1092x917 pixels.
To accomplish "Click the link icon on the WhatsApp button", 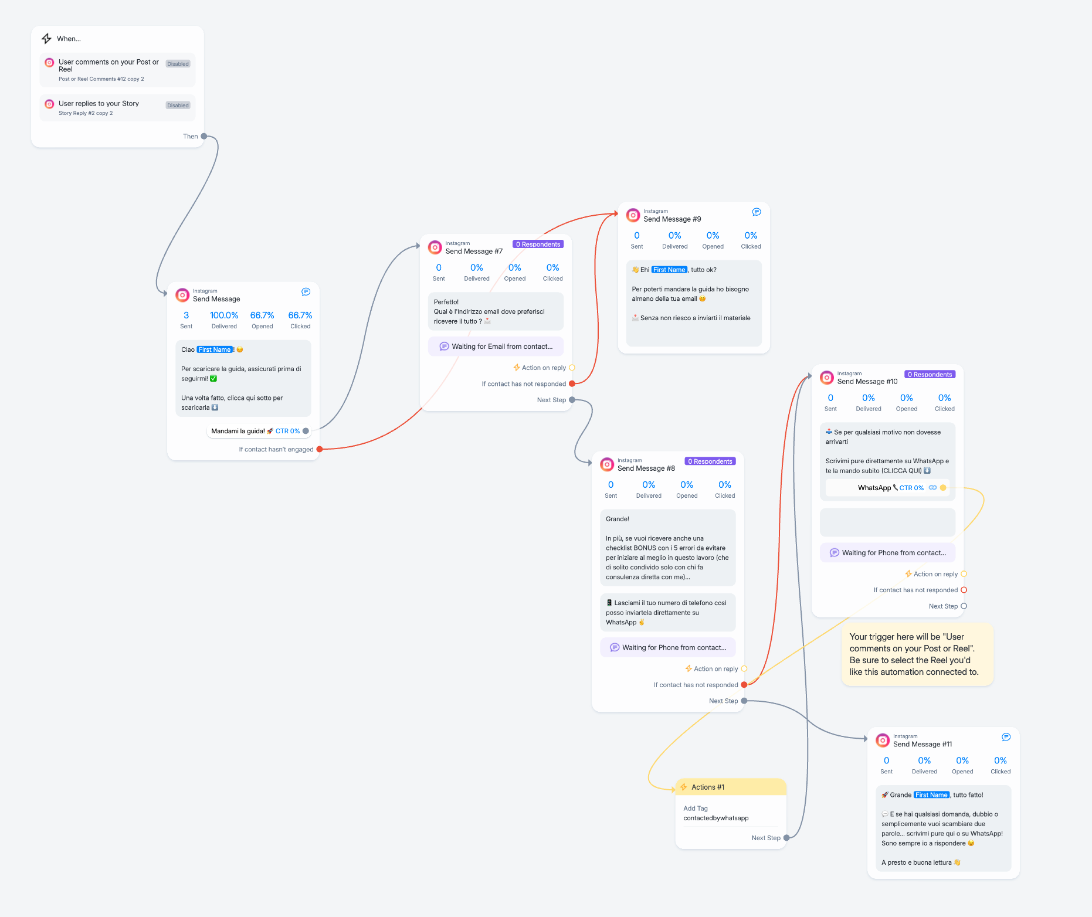I will pos(932,488).
